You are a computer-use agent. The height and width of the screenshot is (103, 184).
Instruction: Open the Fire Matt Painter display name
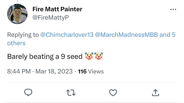click(57, 9)
